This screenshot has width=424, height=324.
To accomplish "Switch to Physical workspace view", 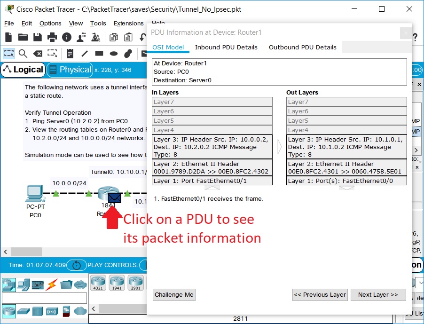I will pos(70,70).
